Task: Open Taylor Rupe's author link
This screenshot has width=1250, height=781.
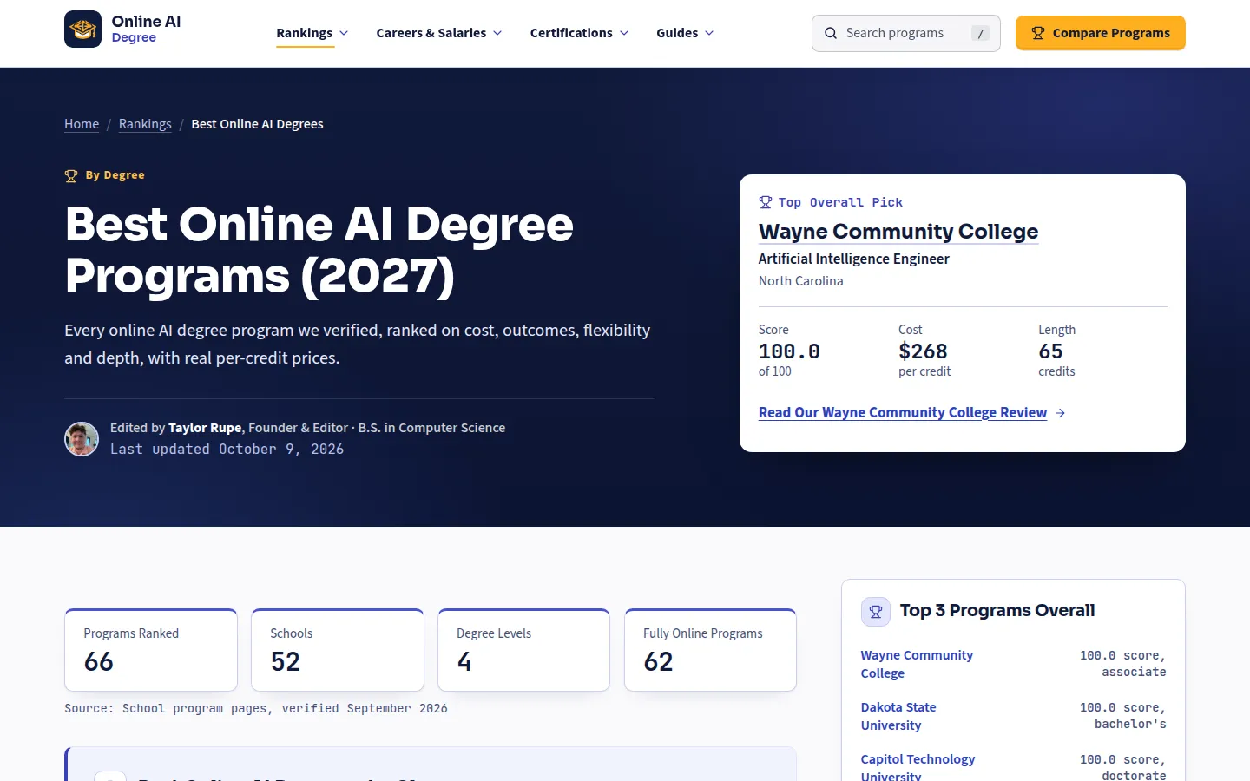Action: click(205, 428)
